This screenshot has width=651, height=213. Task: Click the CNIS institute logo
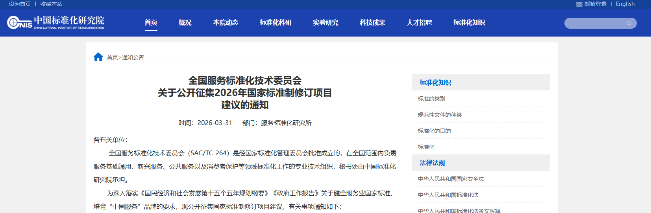pyautogui.click(x=56, y=22)
